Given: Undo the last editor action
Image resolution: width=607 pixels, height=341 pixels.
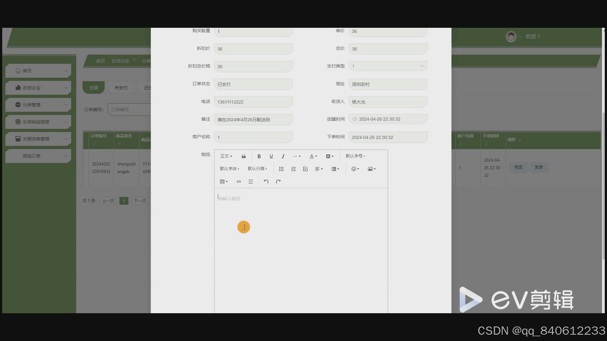Looking at the screenshot, I should [266, 182].
